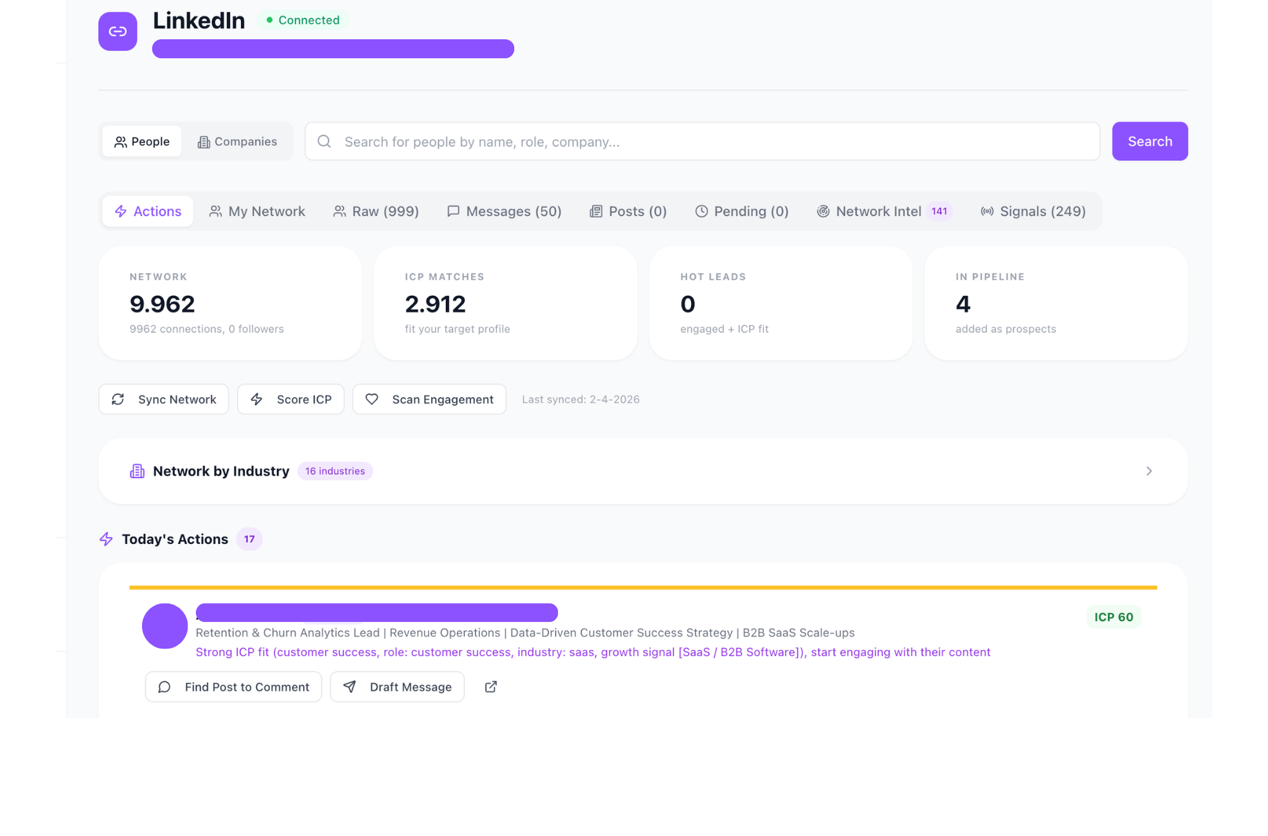Open the Pending (0) tab
Screen dimensions: 1268x836
[x=742, y=211]
